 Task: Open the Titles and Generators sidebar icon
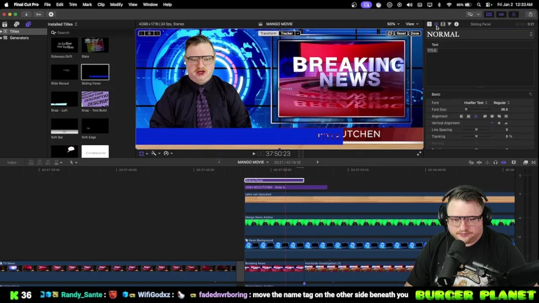click(x=28, y=24)
